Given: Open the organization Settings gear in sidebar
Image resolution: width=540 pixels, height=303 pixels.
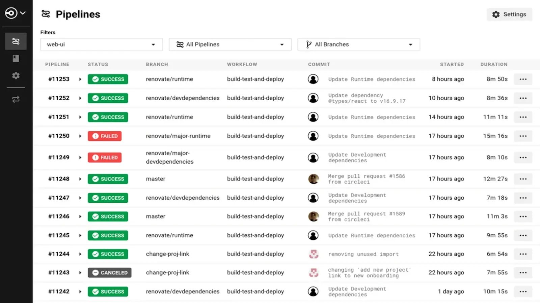Looking at the screenshot, I should tap(16, 76).
